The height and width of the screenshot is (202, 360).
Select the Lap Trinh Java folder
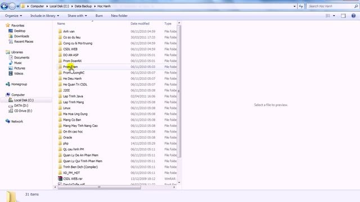tap(73, 96)
